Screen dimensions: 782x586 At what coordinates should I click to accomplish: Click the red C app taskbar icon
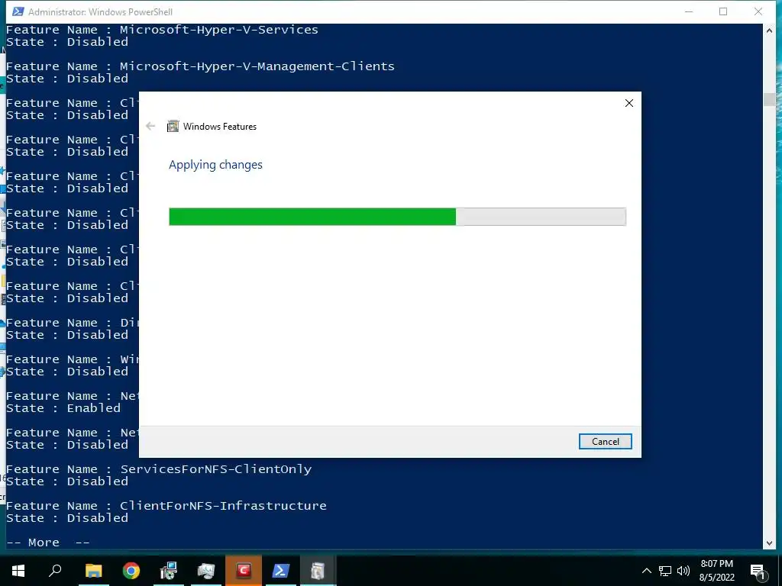244,571
